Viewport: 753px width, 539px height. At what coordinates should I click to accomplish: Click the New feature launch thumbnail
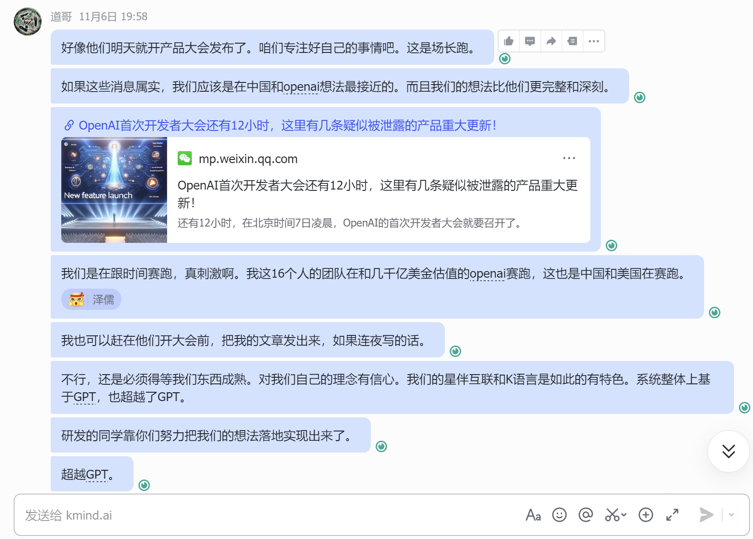click(114, 190)
